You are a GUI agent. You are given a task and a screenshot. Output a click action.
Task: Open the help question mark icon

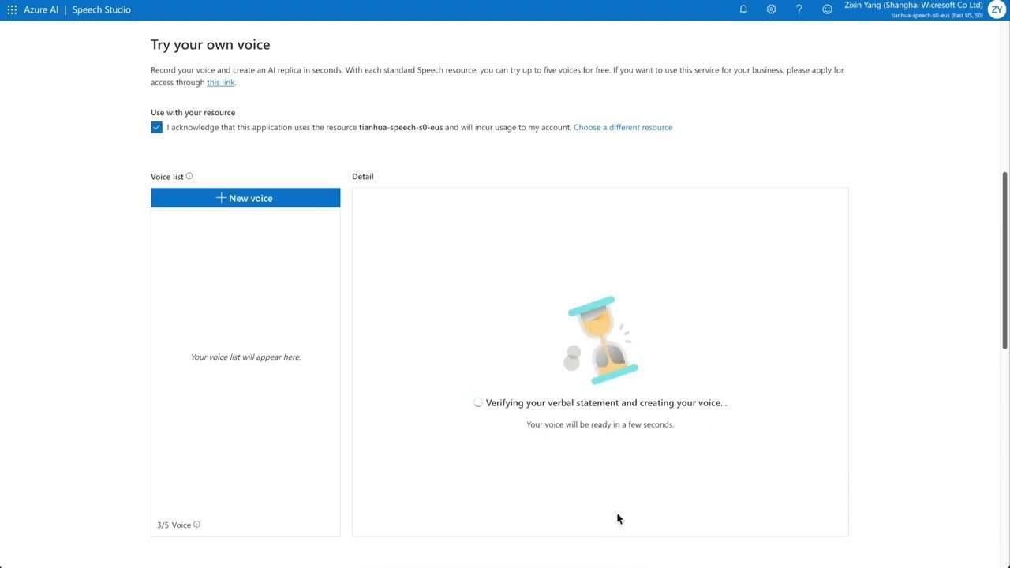point(799,9)
